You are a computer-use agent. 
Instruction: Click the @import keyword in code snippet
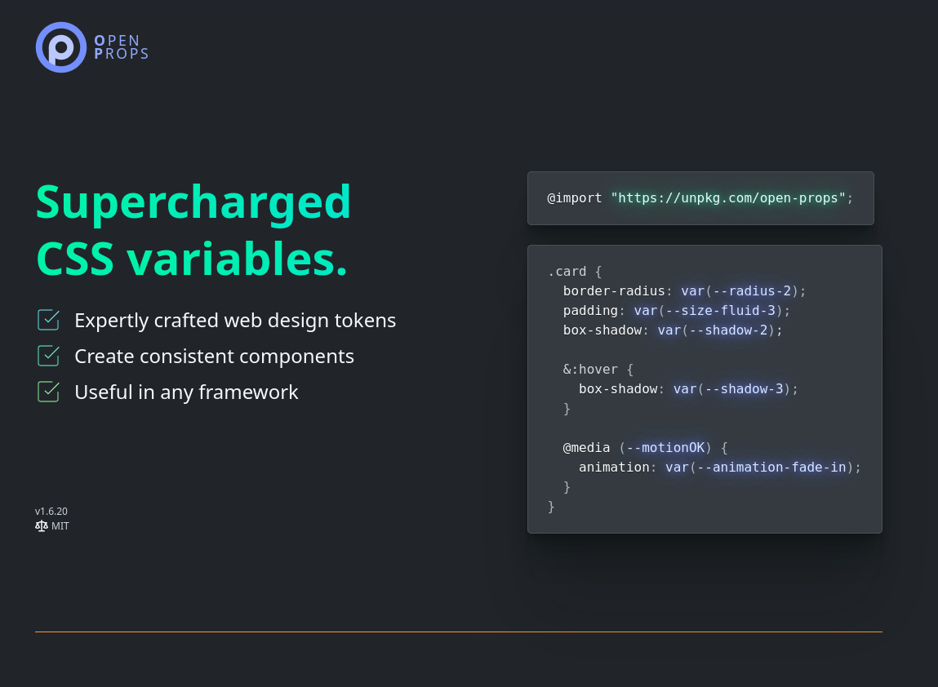click(575, 198)
